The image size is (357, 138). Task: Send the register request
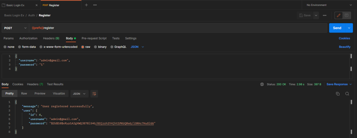click(x=337, y=28)
